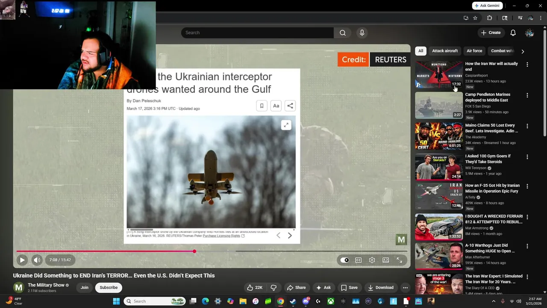Save the video to a playlist
The image size is (547, 308).
(349, 287)
